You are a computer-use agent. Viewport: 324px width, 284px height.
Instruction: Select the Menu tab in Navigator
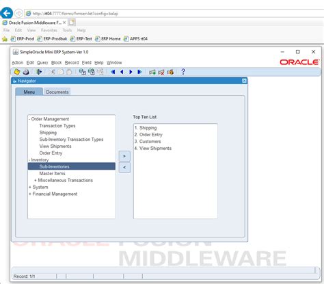(x=29, y=92)
